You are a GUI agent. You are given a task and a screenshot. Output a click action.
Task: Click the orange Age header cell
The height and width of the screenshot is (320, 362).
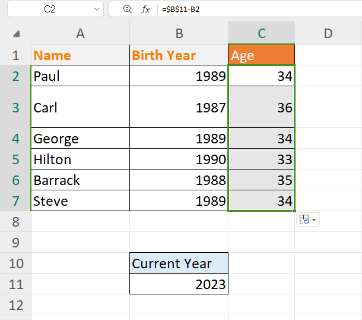point(261,55)
